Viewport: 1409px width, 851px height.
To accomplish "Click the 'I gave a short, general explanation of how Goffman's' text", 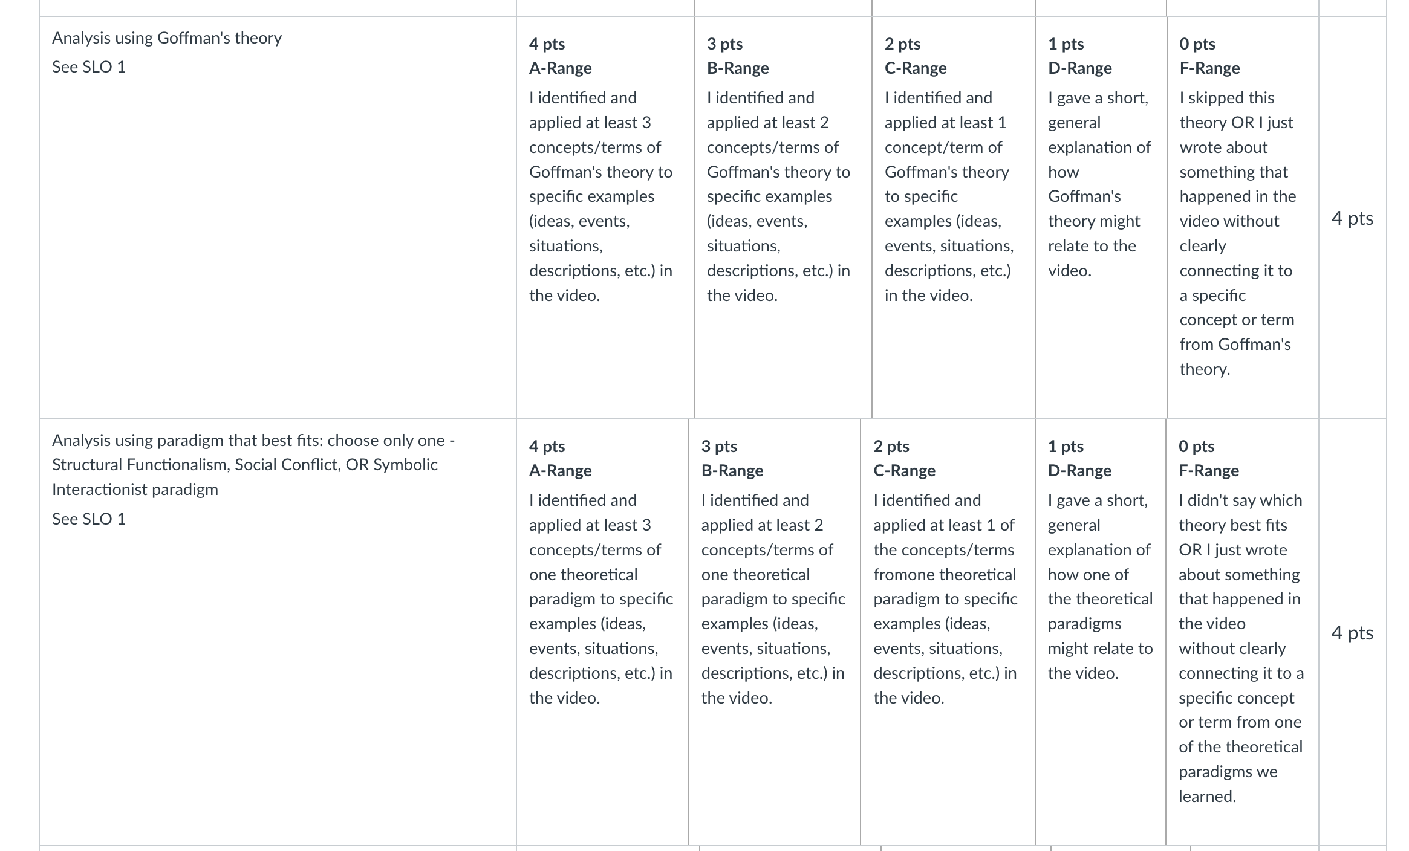I will [1099, 184].
